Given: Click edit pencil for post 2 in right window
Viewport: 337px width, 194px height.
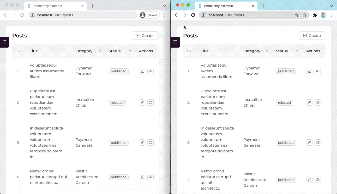Looking at the screenshot, I should (309, 102).
